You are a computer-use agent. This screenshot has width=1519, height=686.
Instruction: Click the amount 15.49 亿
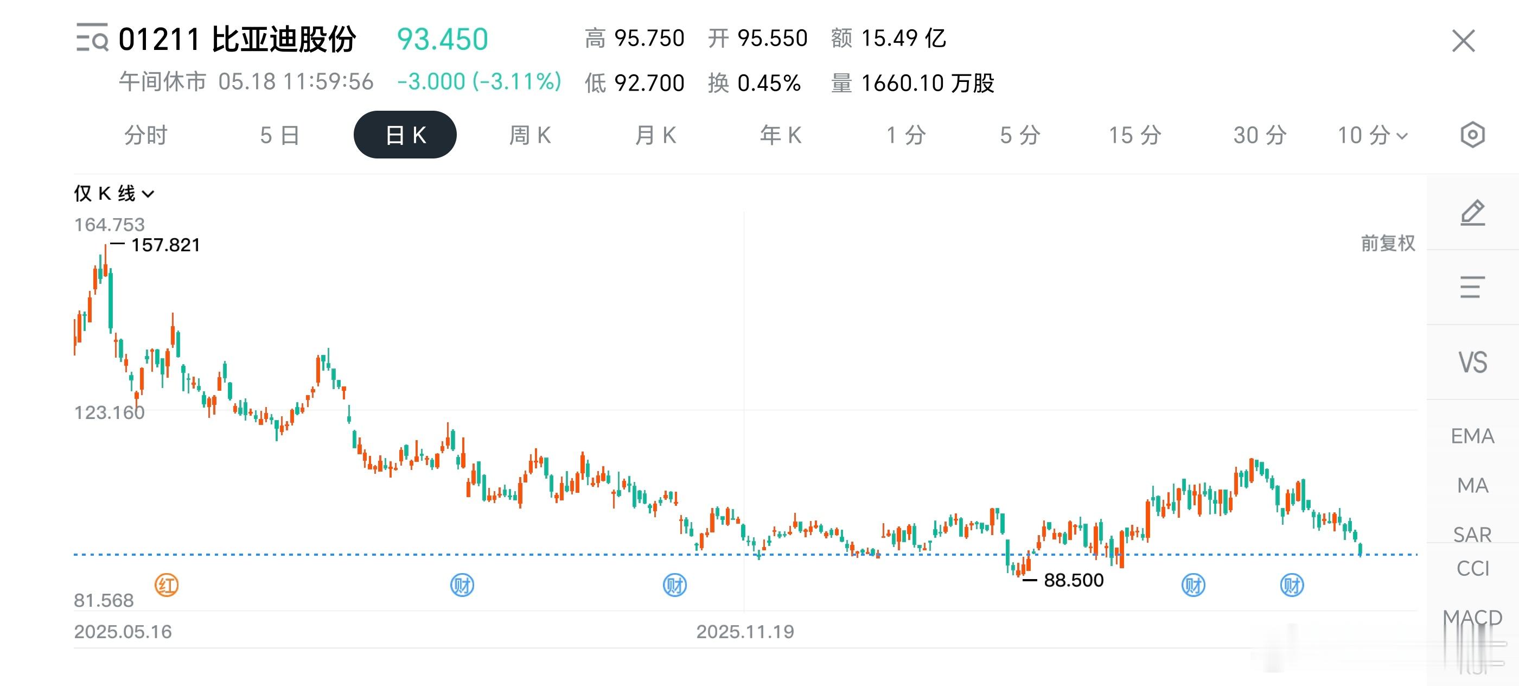click(x=903, y=39)
